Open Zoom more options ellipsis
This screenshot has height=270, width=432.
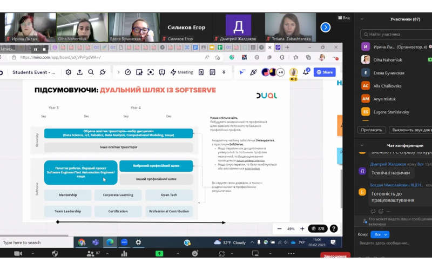click(291, 253)
